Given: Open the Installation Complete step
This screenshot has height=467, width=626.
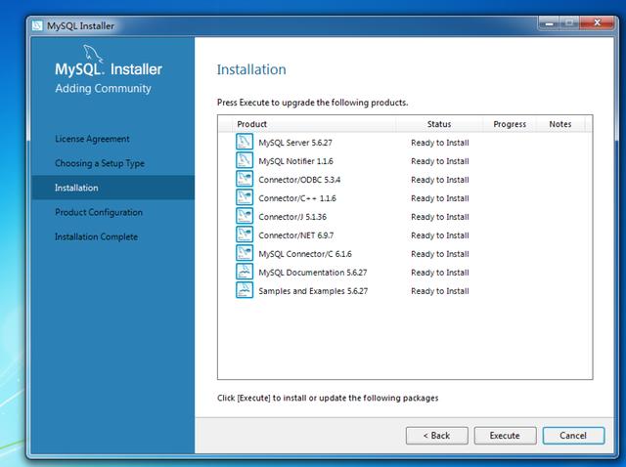Looking at the screenshot, I should tap(96, 236).
